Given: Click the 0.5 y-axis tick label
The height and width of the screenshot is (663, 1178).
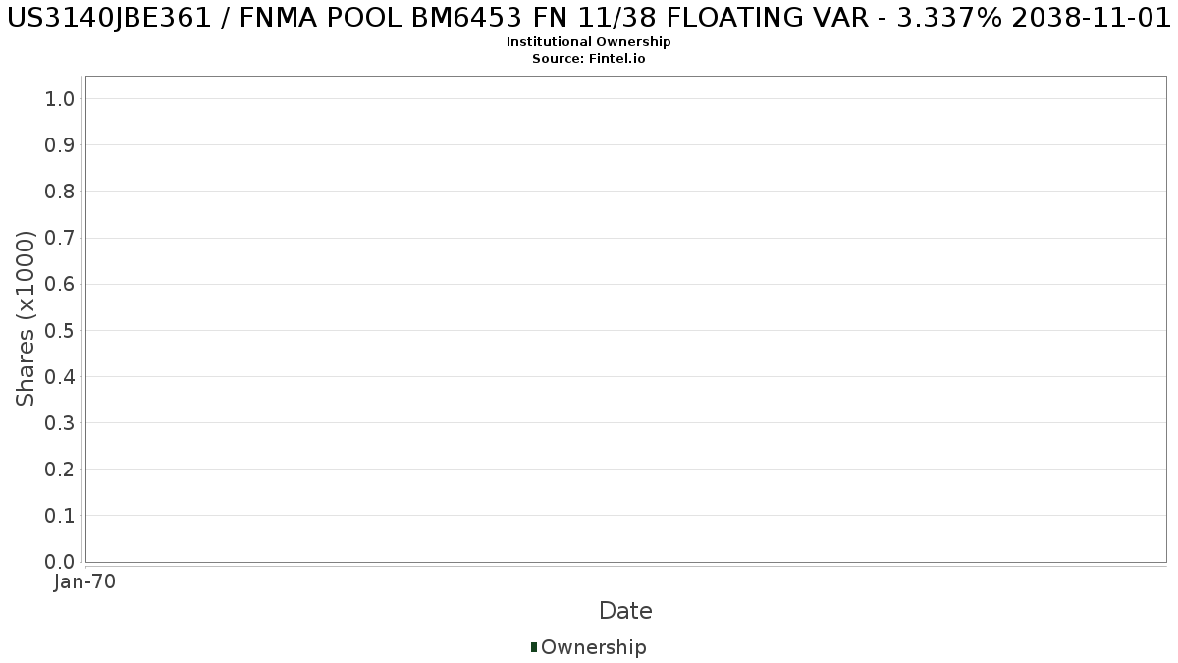Looking at the screenshot, I should pyautogui.click(x=61, y=330).
